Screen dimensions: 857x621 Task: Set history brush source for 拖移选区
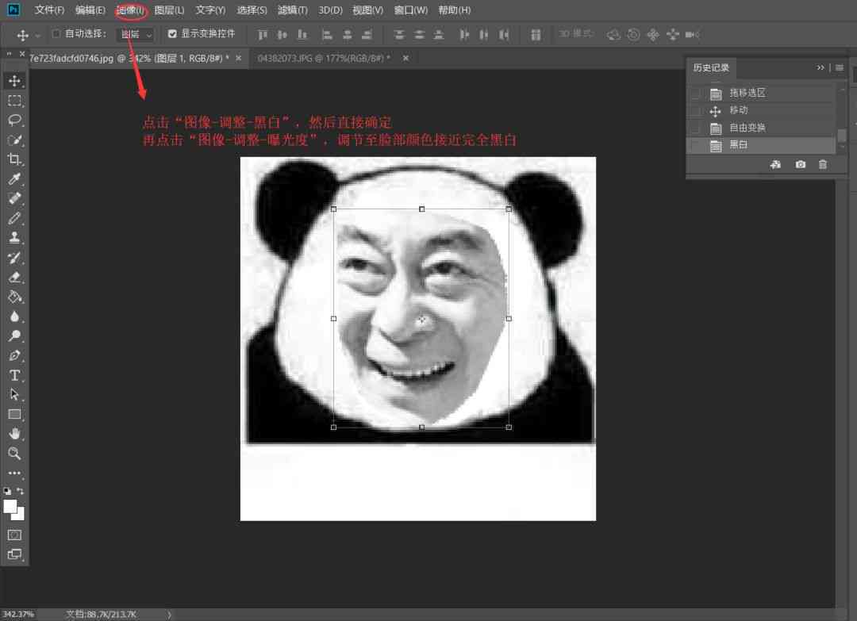[x=696, y=94]
